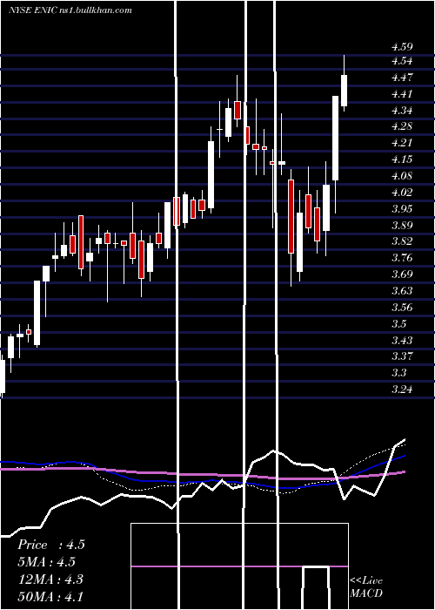The height and width of the screenshot is (610, 435).
Task: Click the 4.21 price axis label
Action: coord(402,143)
